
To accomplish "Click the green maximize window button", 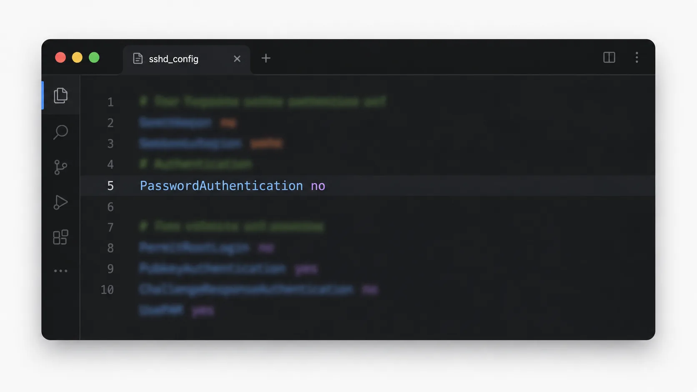I will [94, 57].
